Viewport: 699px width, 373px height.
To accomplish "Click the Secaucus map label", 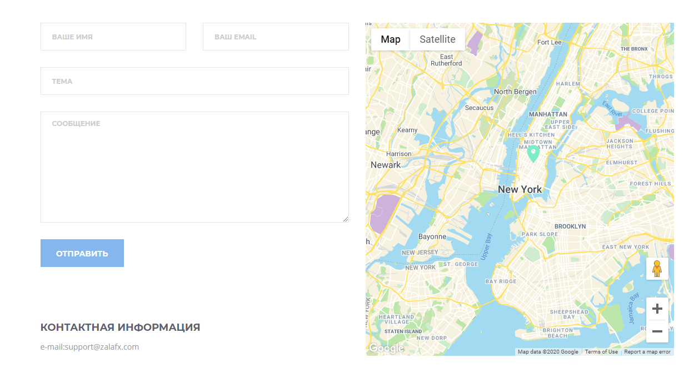I will (x=479, y=108).
